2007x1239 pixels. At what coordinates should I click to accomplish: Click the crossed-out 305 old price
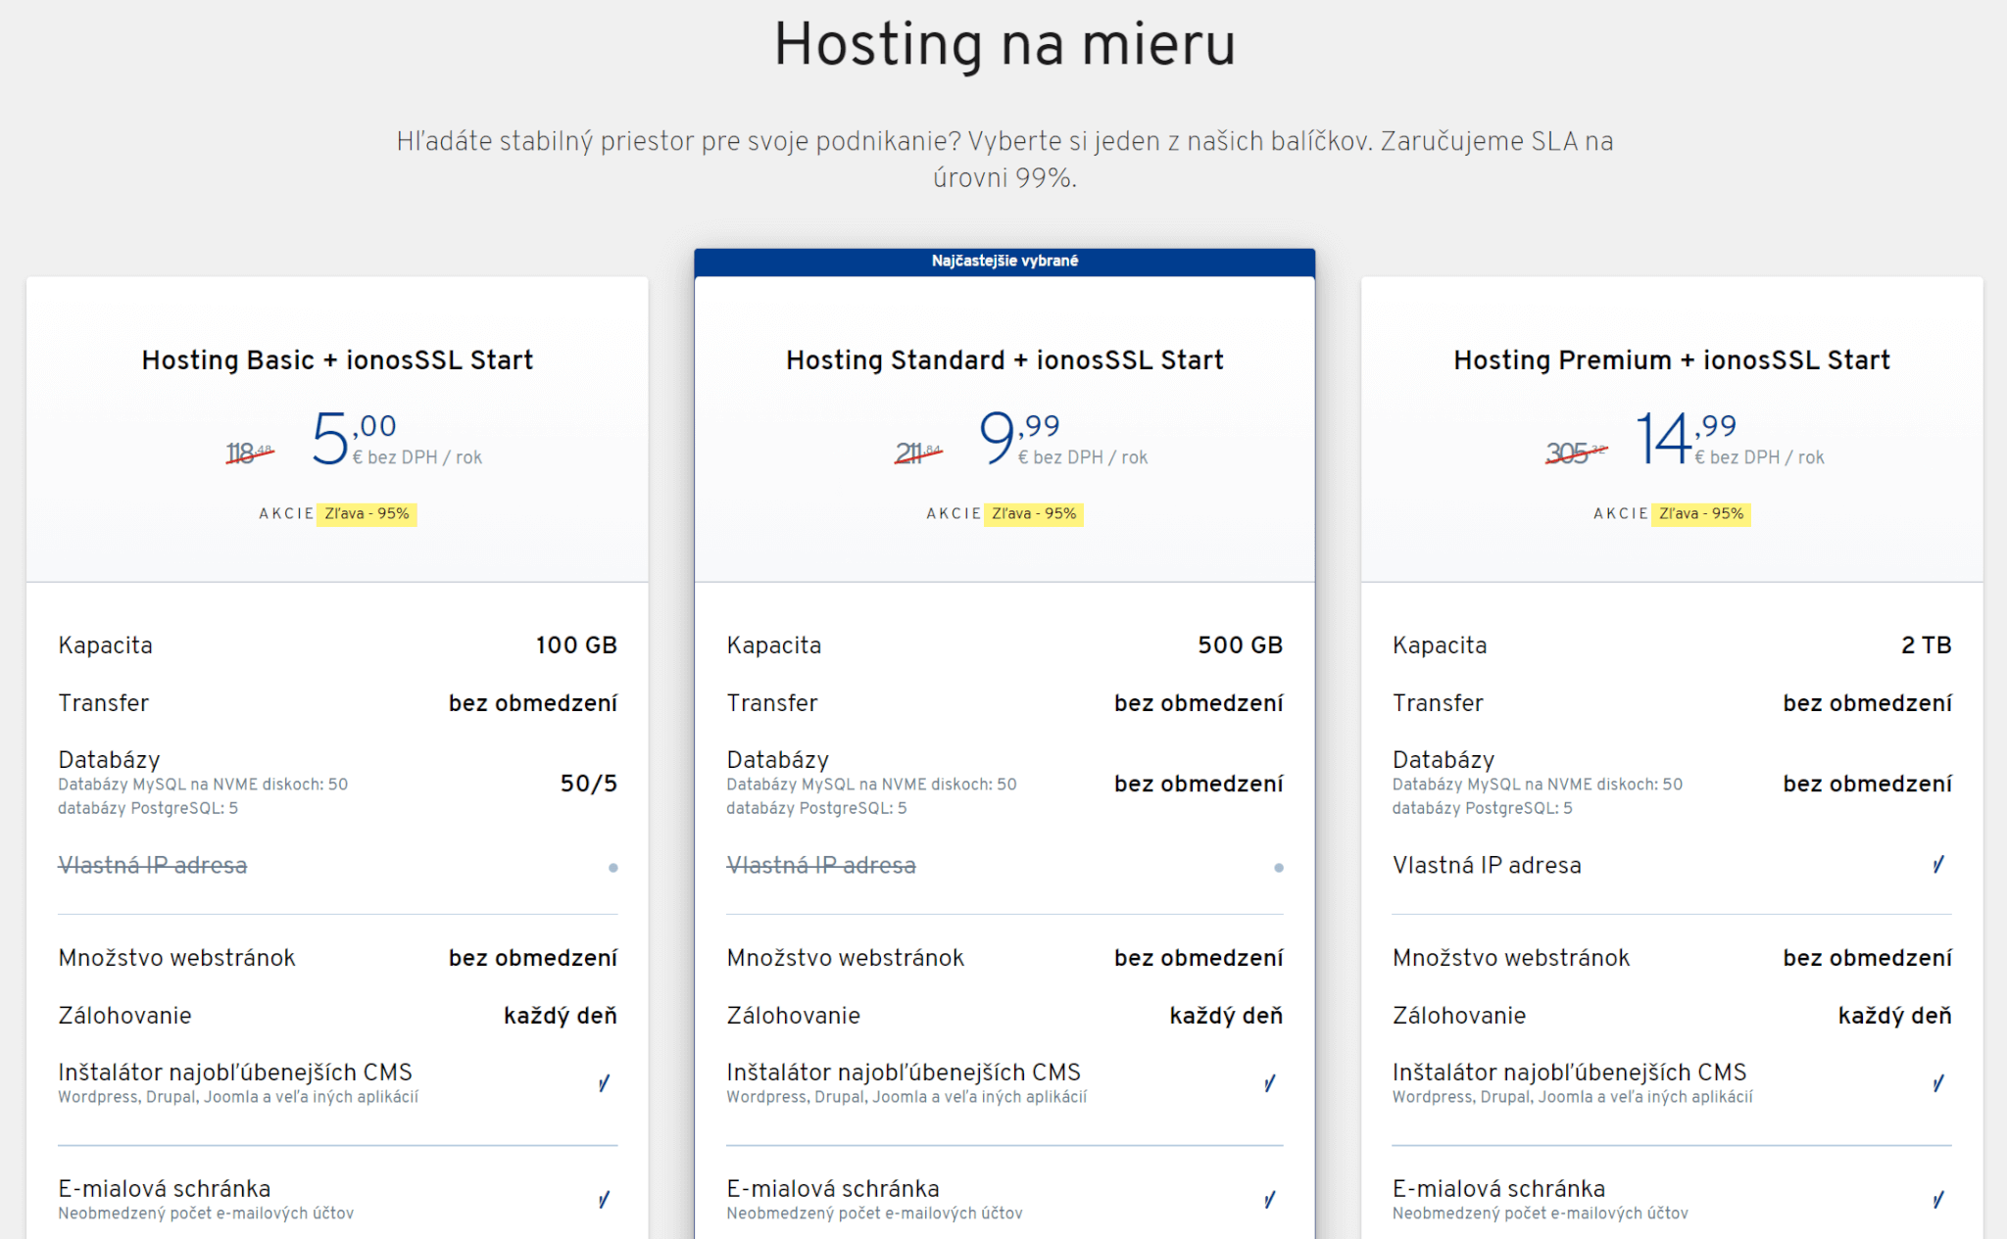tap(1577, 453)
